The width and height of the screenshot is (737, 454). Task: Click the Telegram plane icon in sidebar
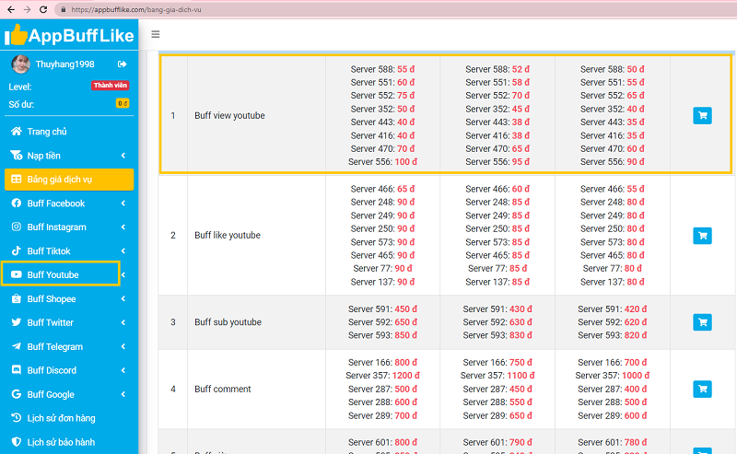(x=17, y=346)
